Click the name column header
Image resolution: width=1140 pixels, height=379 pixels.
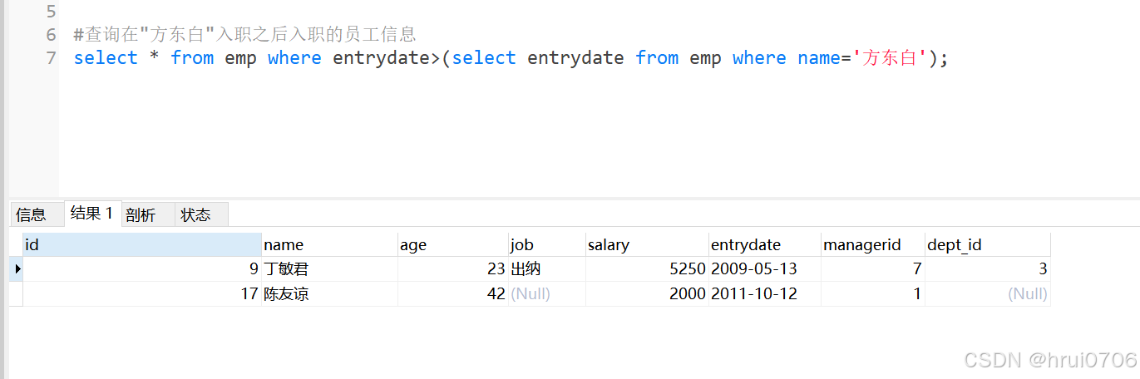[x=330, y=244]
